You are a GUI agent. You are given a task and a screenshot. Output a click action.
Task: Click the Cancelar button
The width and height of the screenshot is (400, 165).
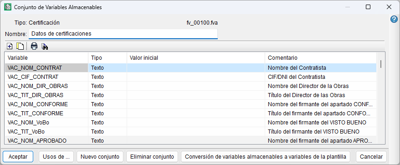[x=371, y=157]
